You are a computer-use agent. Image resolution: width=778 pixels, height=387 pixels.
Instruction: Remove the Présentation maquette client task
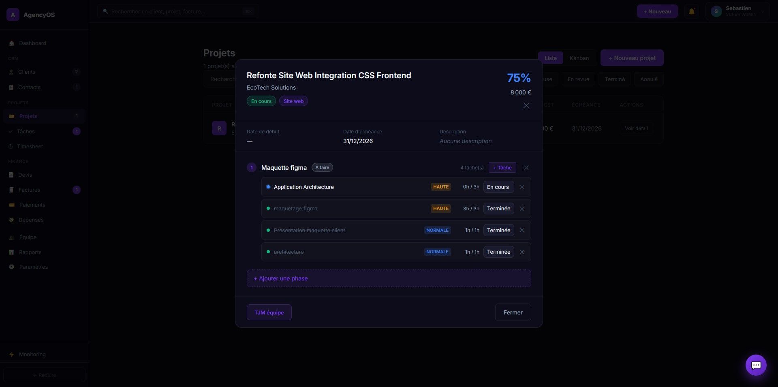coord(522,230)
